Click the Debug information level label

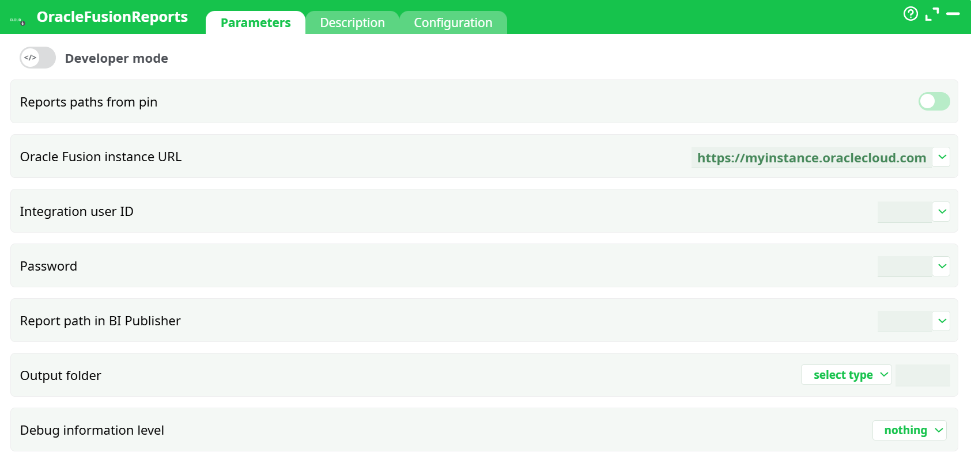click(x=92, y=430)
